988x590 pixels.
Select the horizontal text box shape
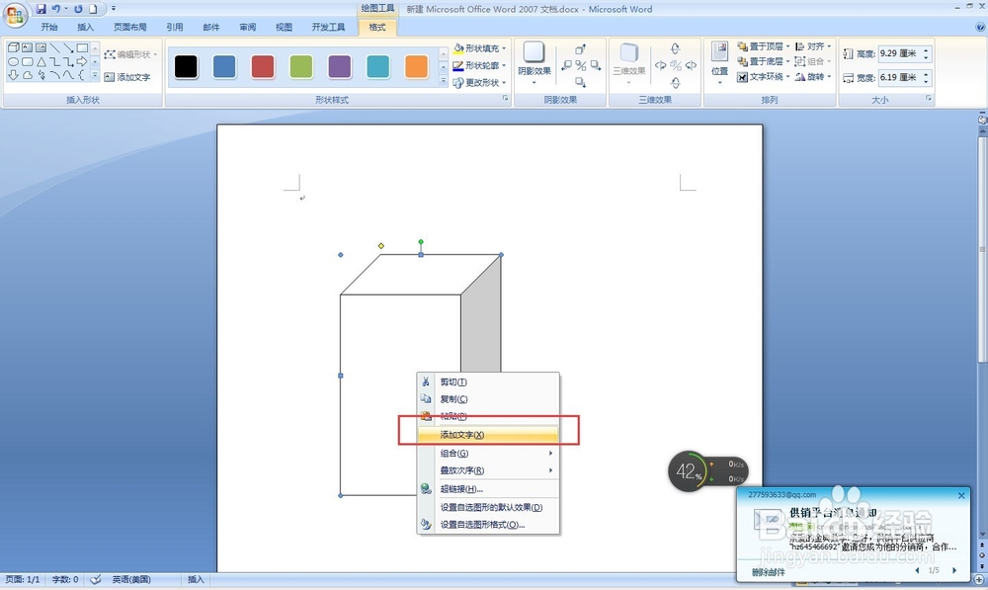click(27, 47)
